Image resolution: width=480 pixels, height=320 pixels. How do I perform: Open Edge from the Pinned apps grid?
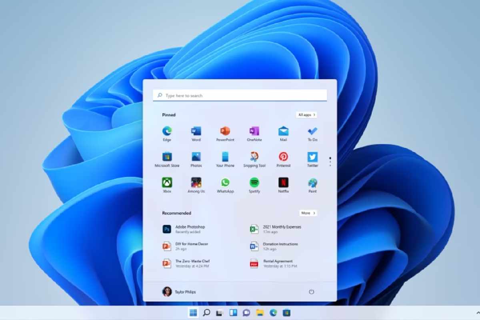(167, 134)
